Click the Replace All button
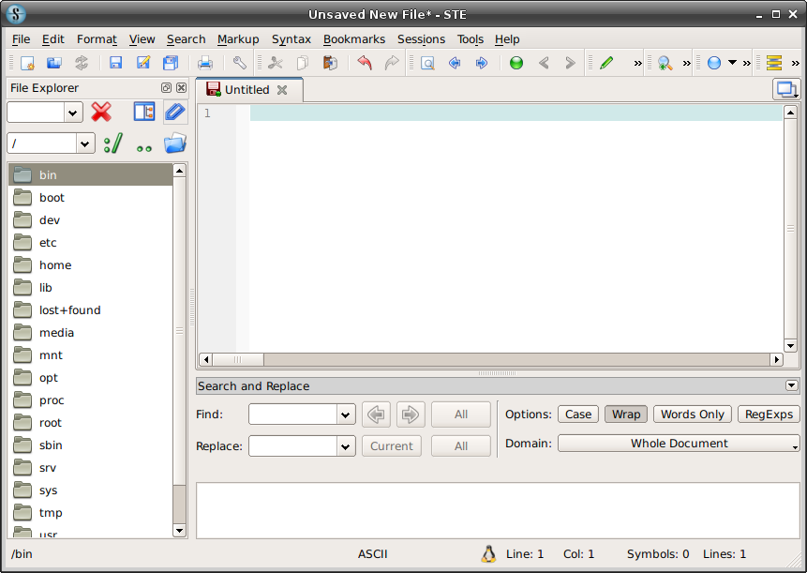The height and width of the screenshot is (573, 807). tap(461, 446)
